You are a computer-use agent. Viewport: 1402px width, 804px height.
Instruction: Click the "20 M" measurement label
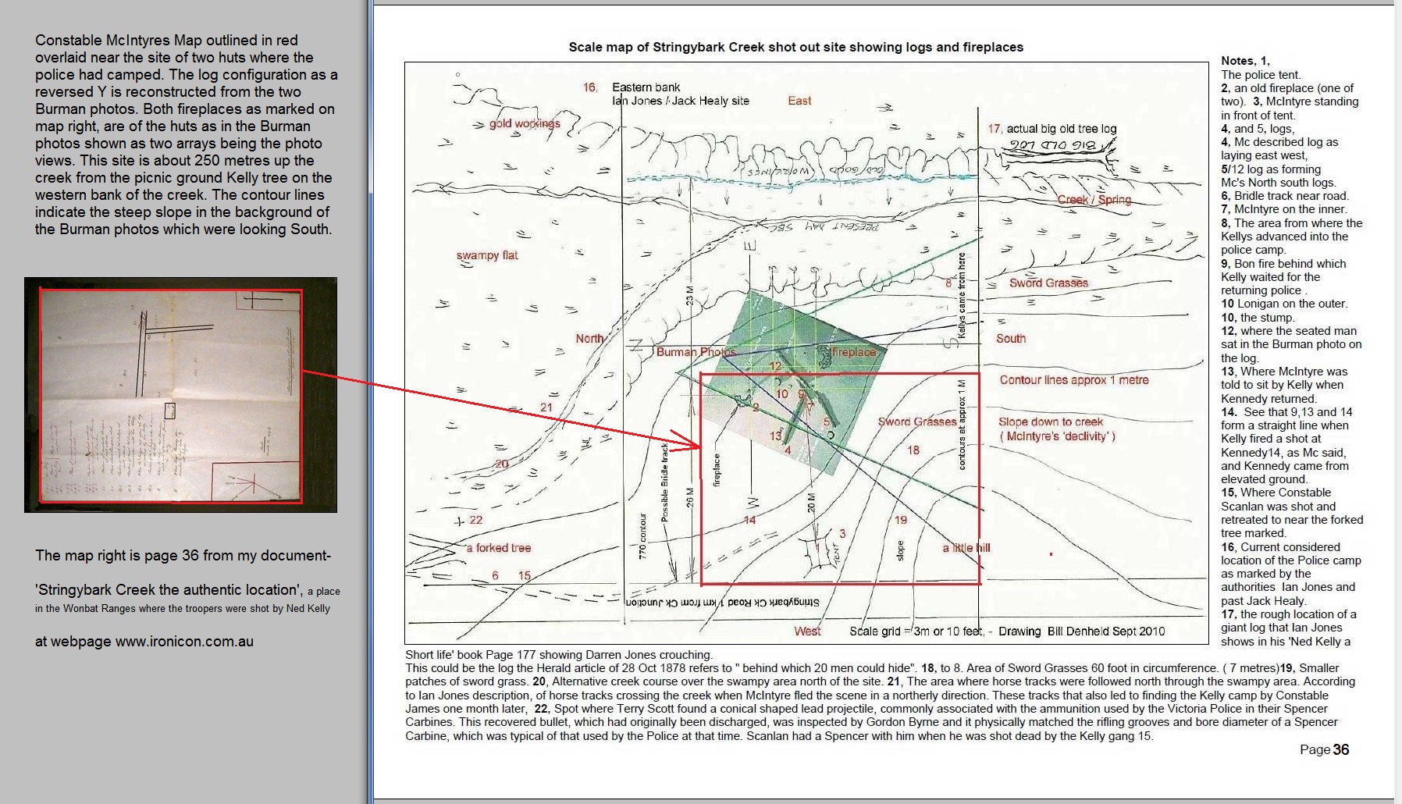tap(811, 502)
